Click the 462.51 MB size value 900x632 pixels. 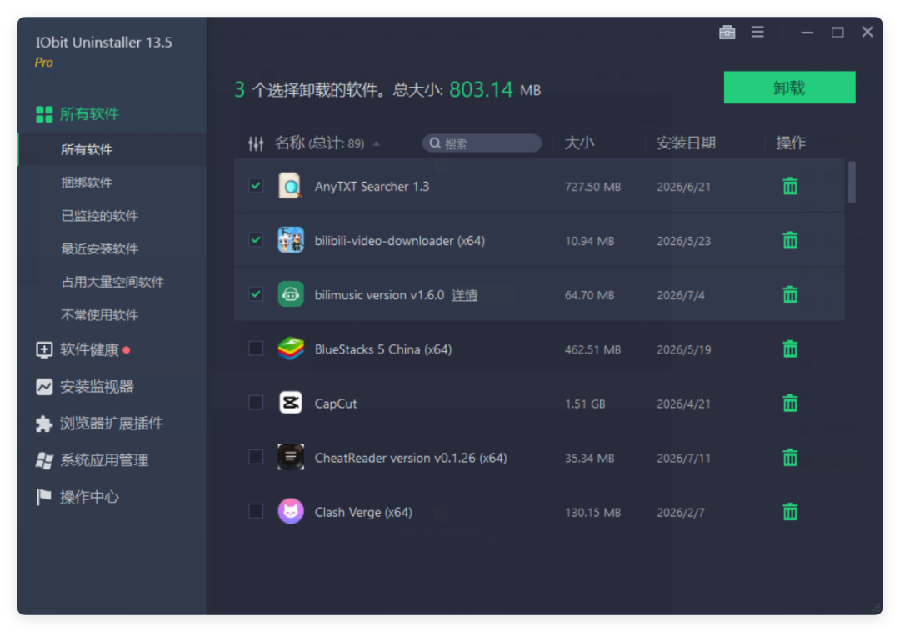[593, 349]
